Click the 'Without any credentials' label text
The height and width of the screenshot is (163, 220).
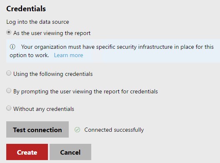(44, 109)
